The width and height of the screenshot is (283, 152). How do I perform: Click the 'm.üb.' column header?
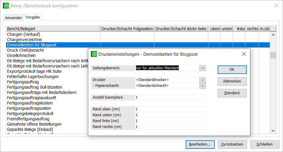[264, 29]
